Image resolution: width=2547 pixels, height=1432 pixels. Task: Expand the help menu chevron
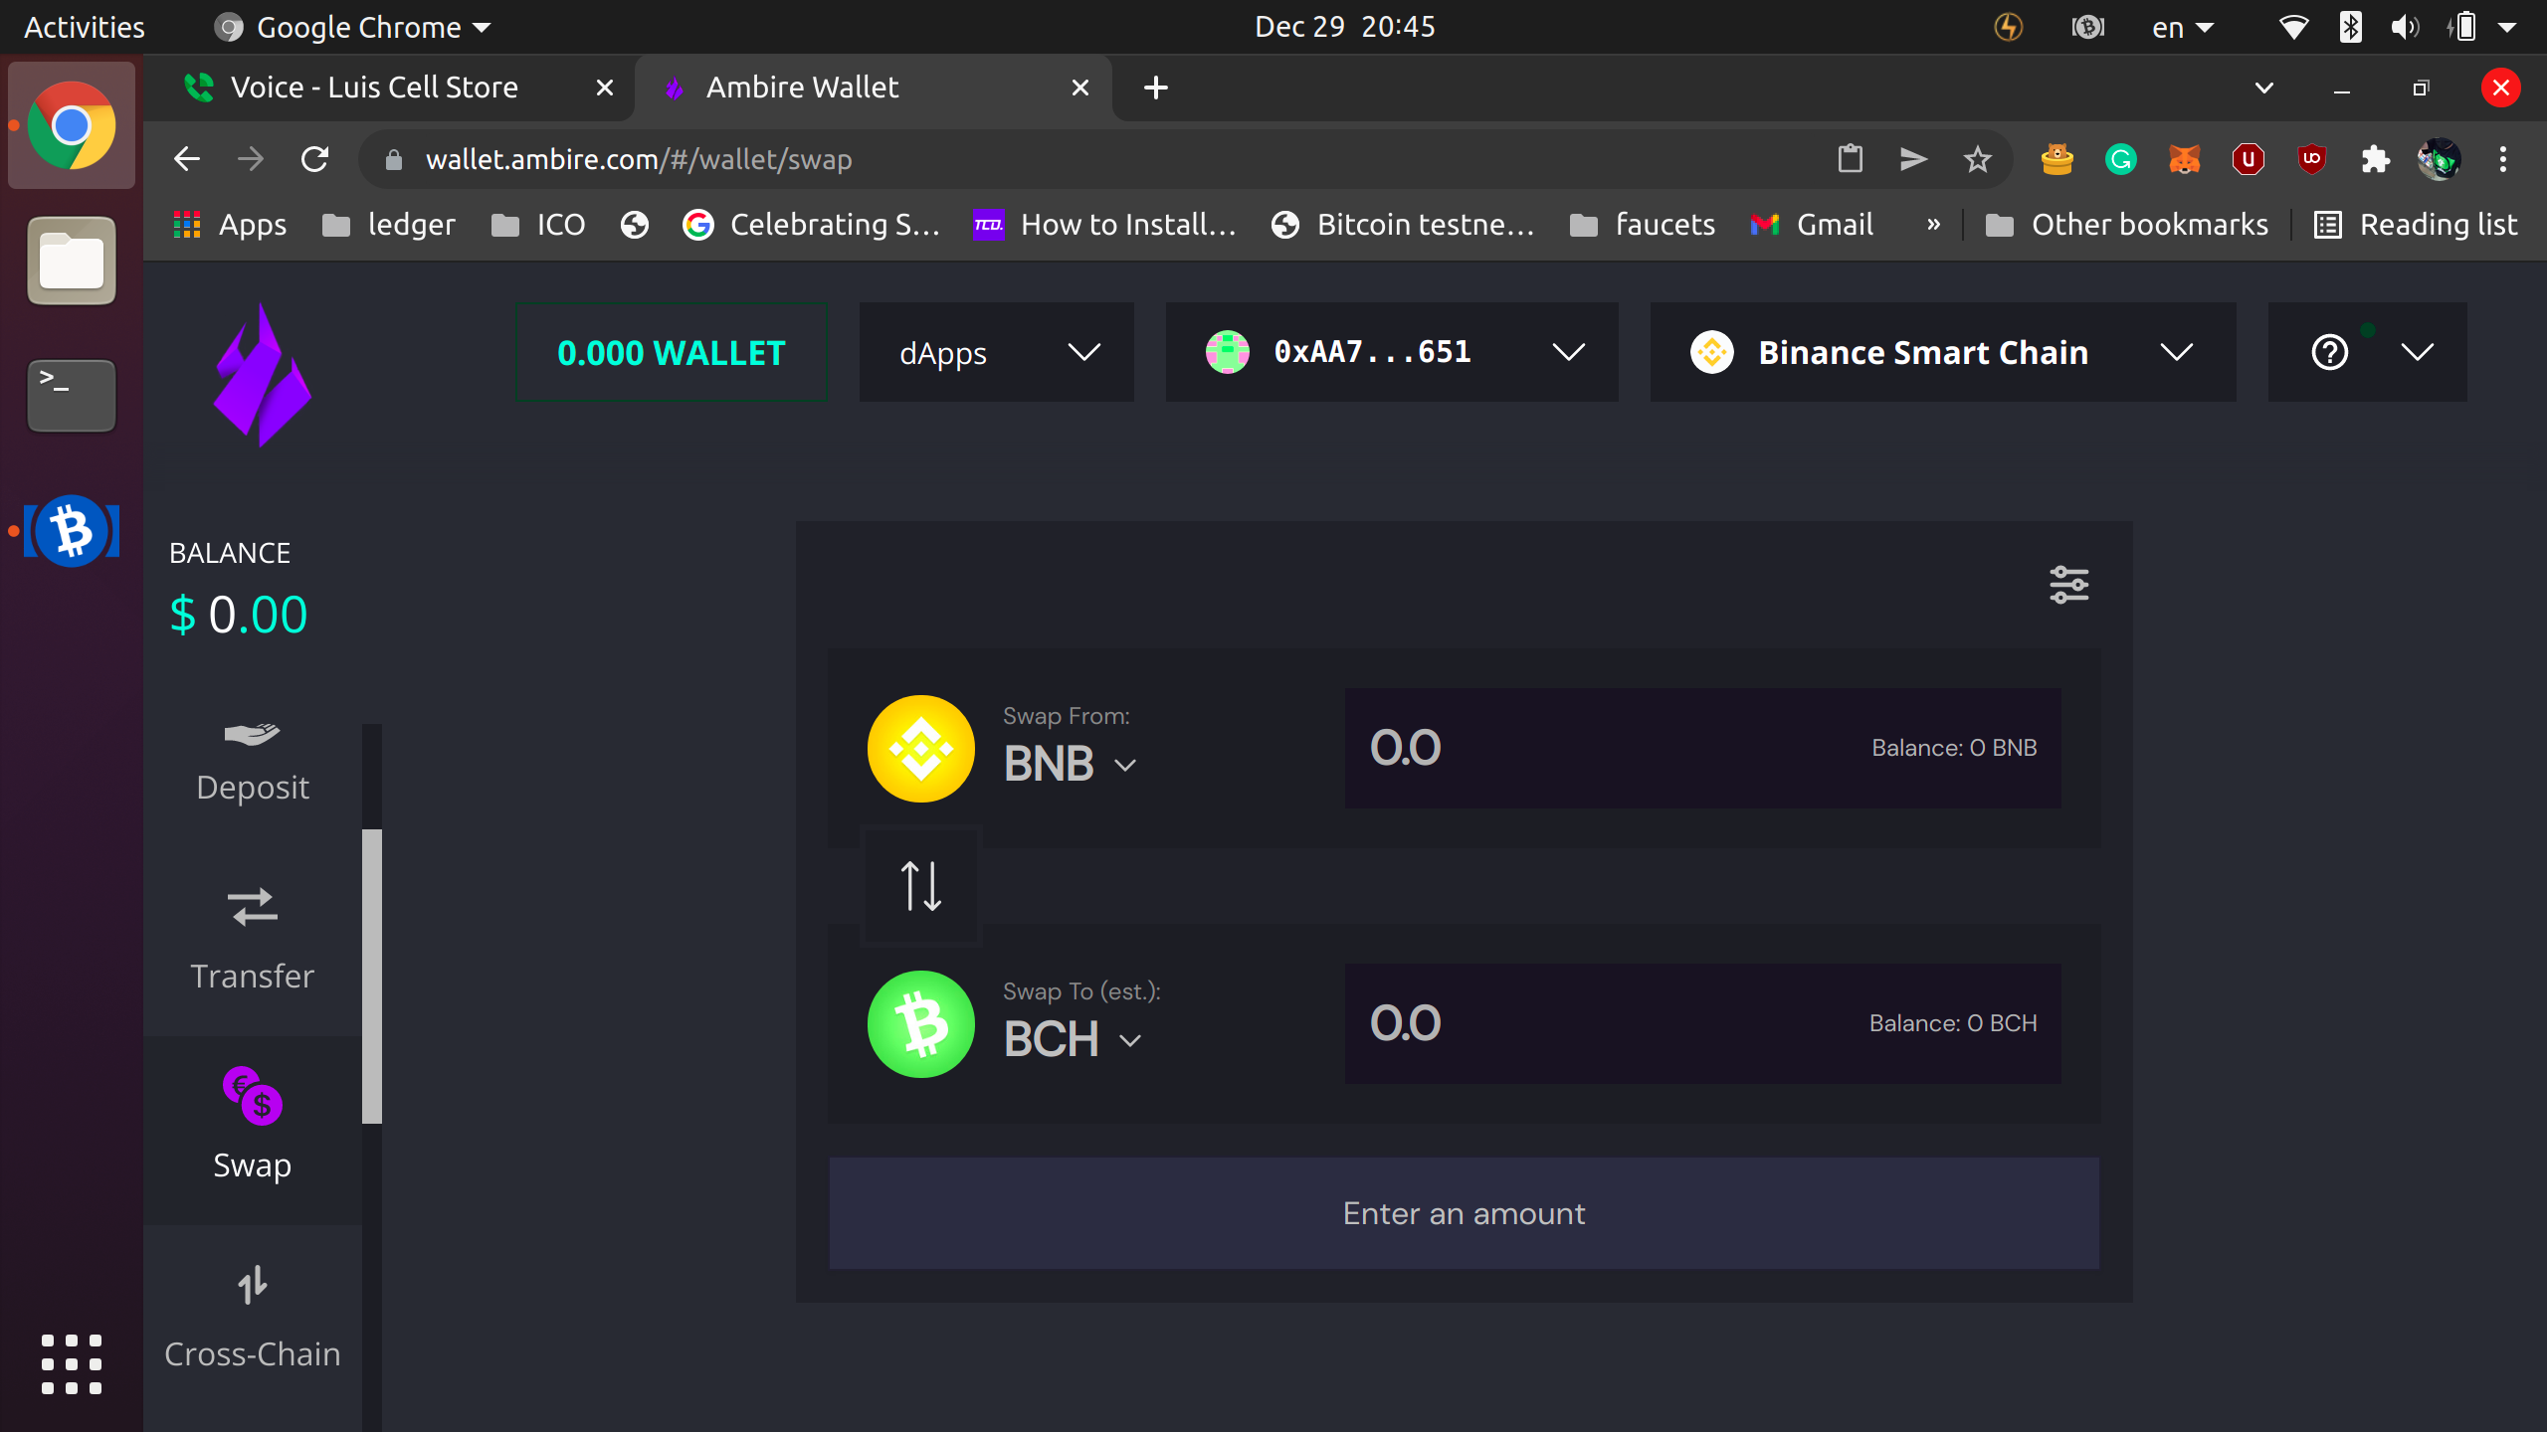point(2418,352)
